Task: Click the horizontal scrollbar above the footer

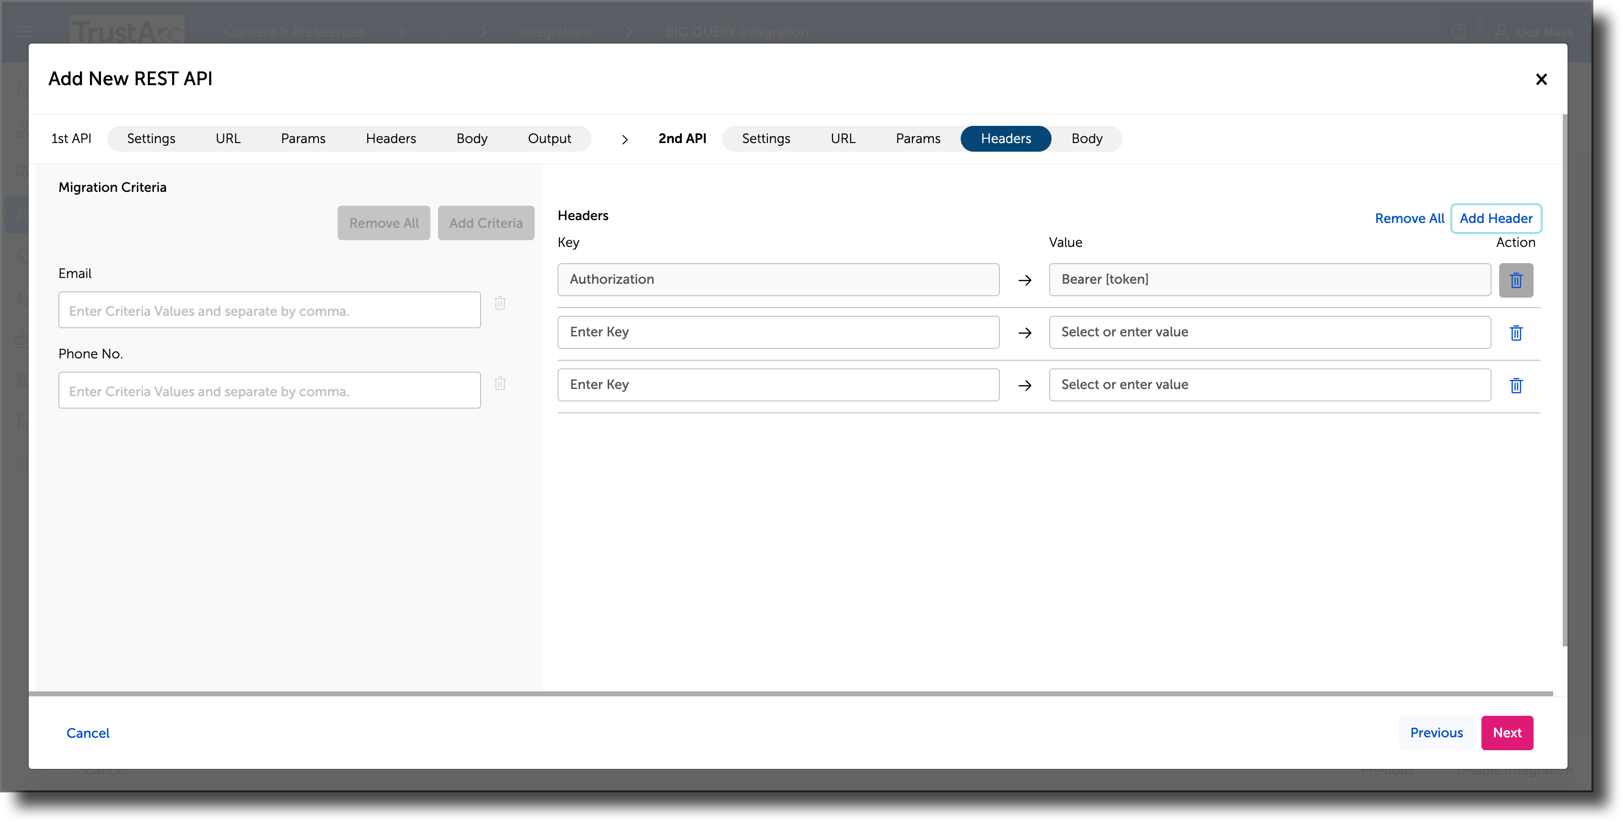Action: tap(791, 693)
